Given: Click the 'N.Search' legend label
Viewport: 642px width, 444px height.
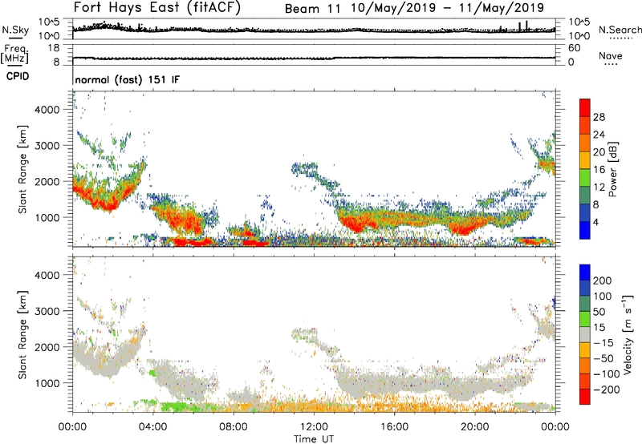Looking at the screenshot, I should (x=620, y=30).
